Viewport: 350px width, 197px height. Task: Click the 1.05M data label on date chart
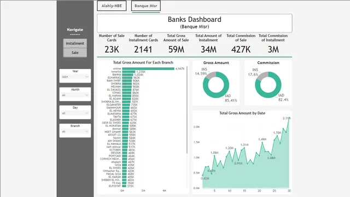214,153
